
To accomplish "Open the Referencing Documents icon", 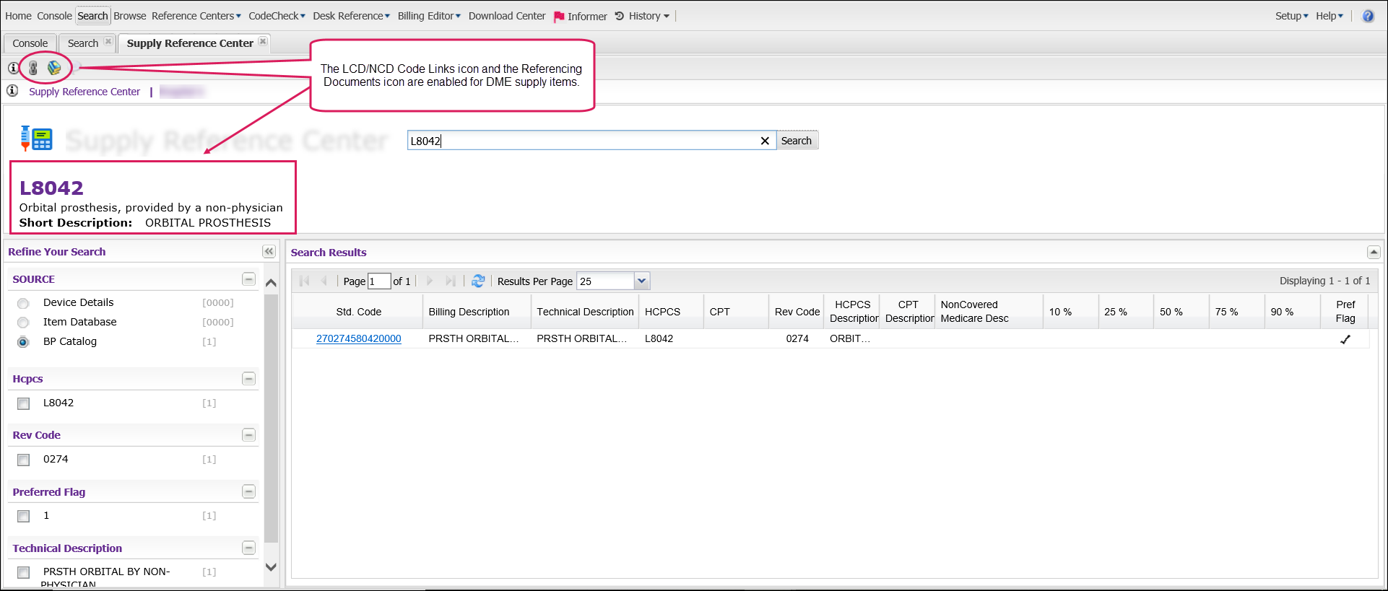I will tap(54, 68).
